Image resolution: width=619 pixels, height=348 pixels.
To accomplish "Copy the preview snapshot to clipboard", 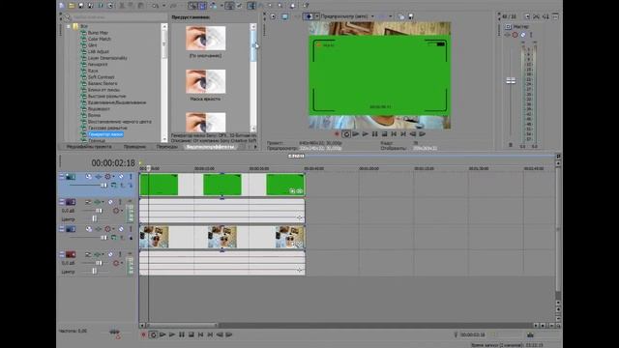I will [x=401, y=16].
